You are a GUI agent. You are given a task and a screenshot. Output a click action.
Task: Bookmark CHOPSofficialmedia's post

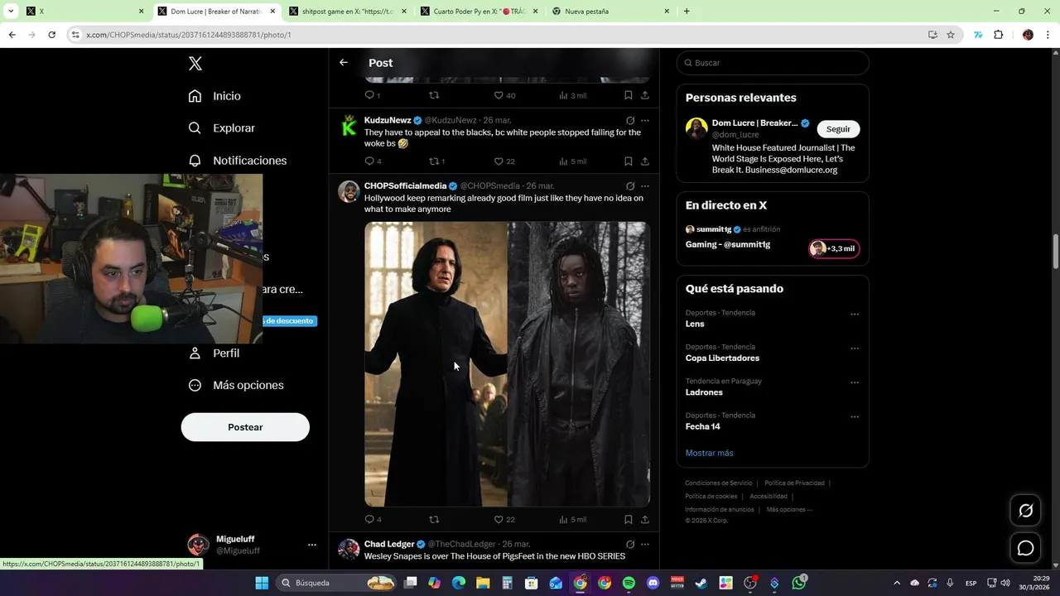click(x=629, y=520)
